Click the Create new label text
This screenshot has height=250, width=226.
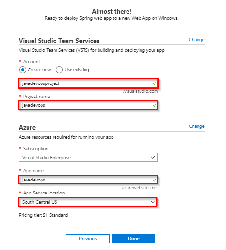click(39, 70)
